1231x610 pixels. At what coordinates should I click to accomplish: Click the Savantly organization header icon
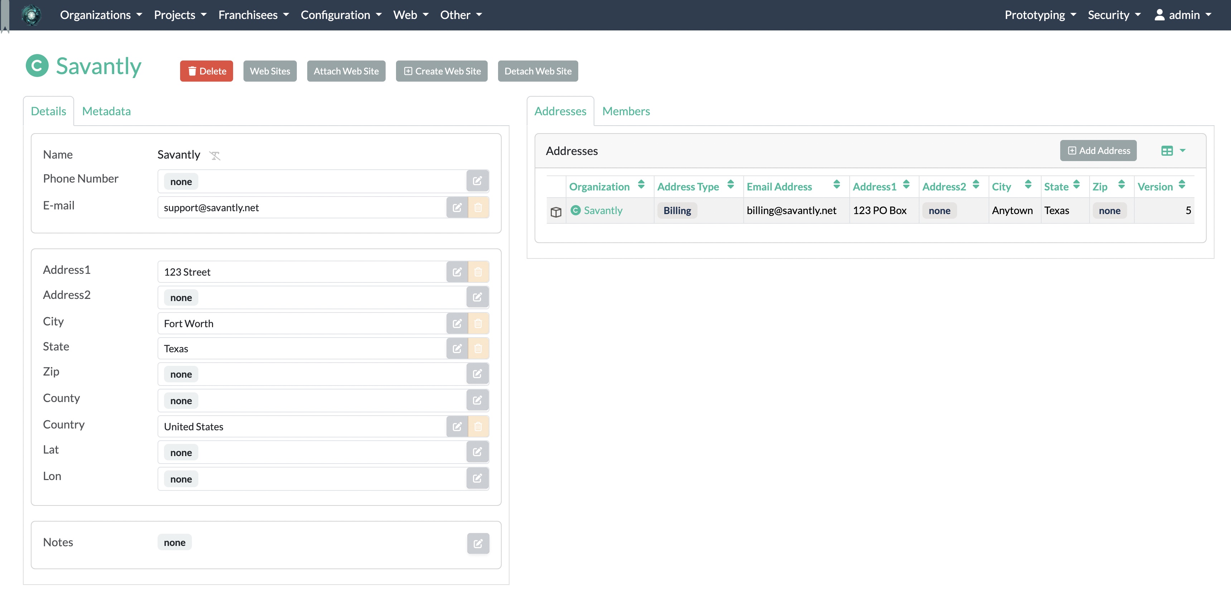(37, 66)
